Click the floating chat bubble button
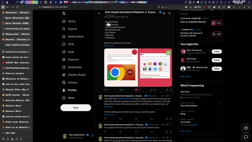Image resolution: width=252 pixels, height=142 pixels. (246, 137)
